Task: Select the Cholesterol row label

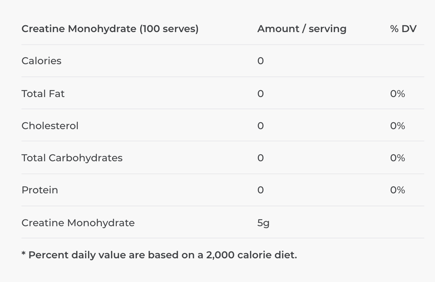Action: [50, 126]
